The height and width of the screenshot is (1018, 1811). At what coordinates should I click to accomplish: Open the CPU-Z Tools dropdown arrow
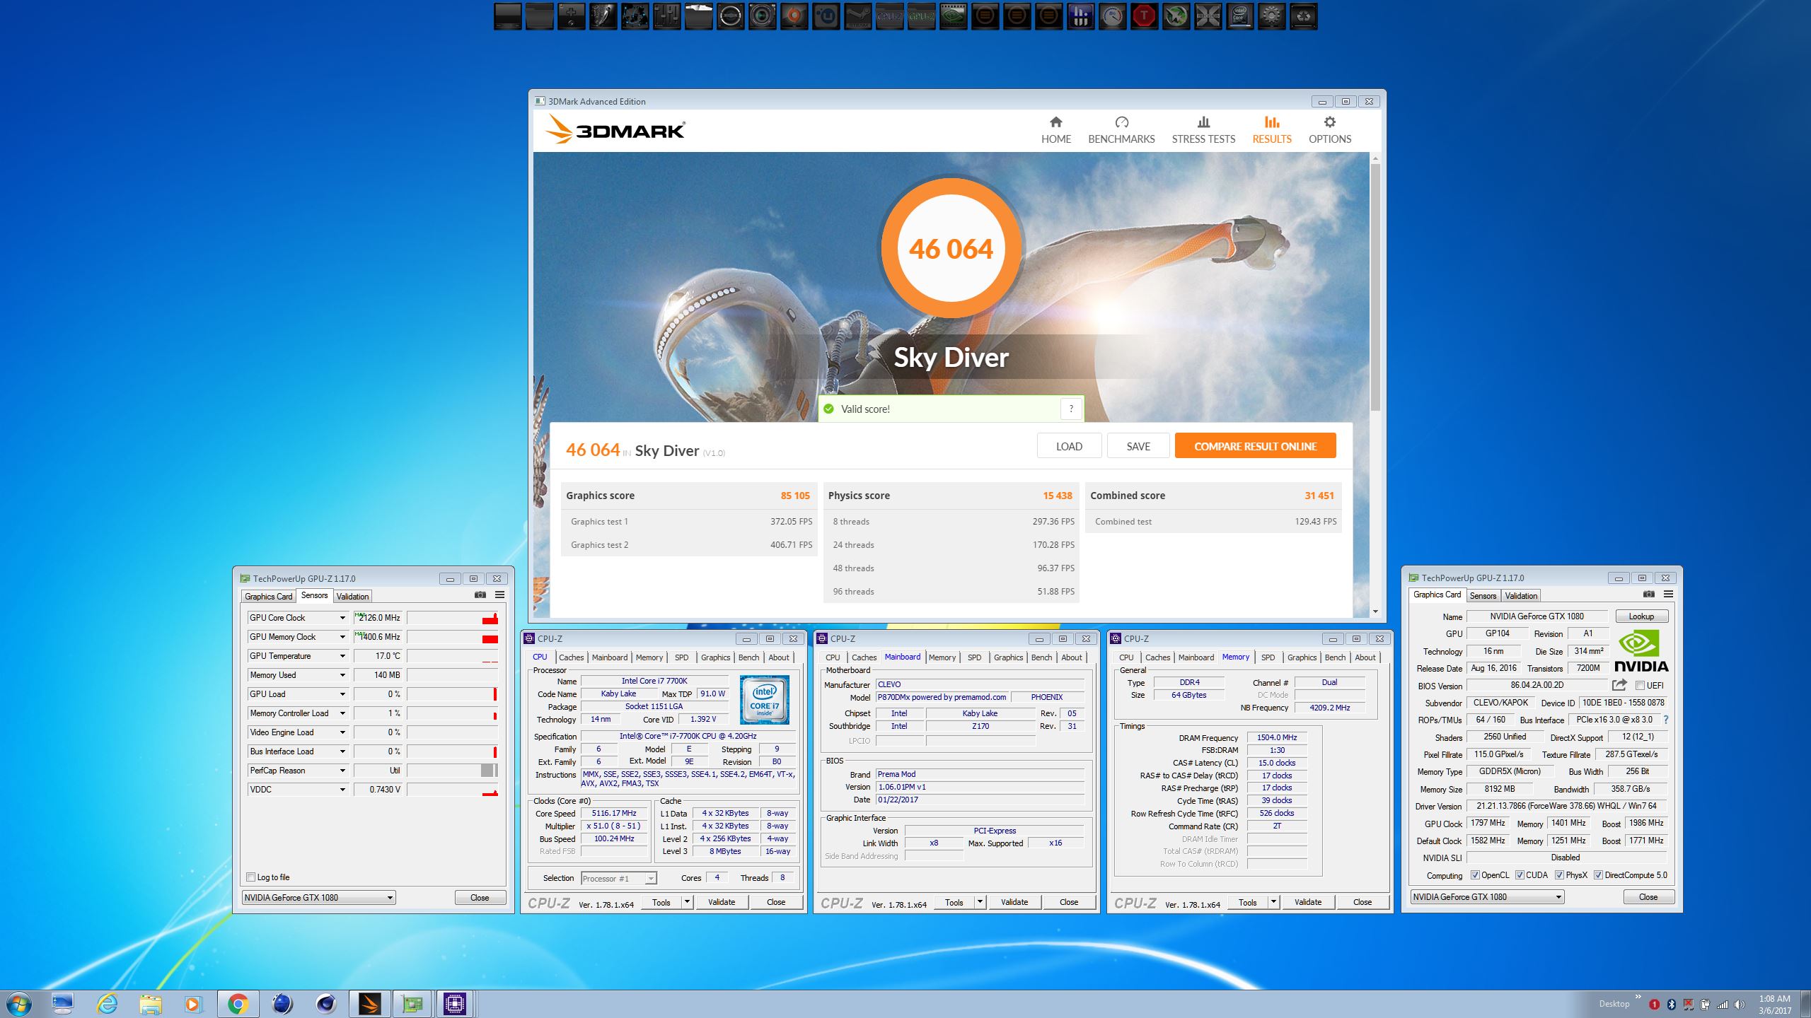(x=686, y=902)
